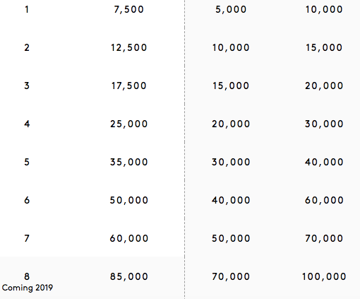Click the row number 6 label

27,201
